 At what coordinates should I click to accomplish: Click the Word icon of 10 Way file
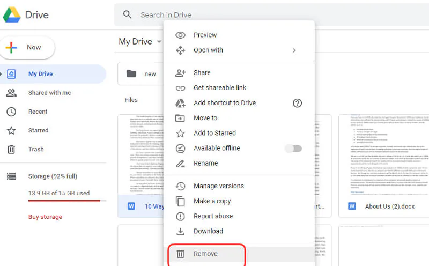[131, 206]
